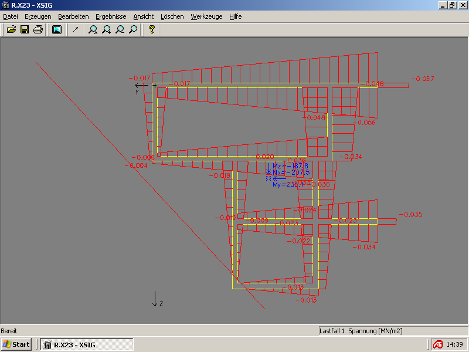
Task: Open the results listing icon
Action: (x=56, y=29)
